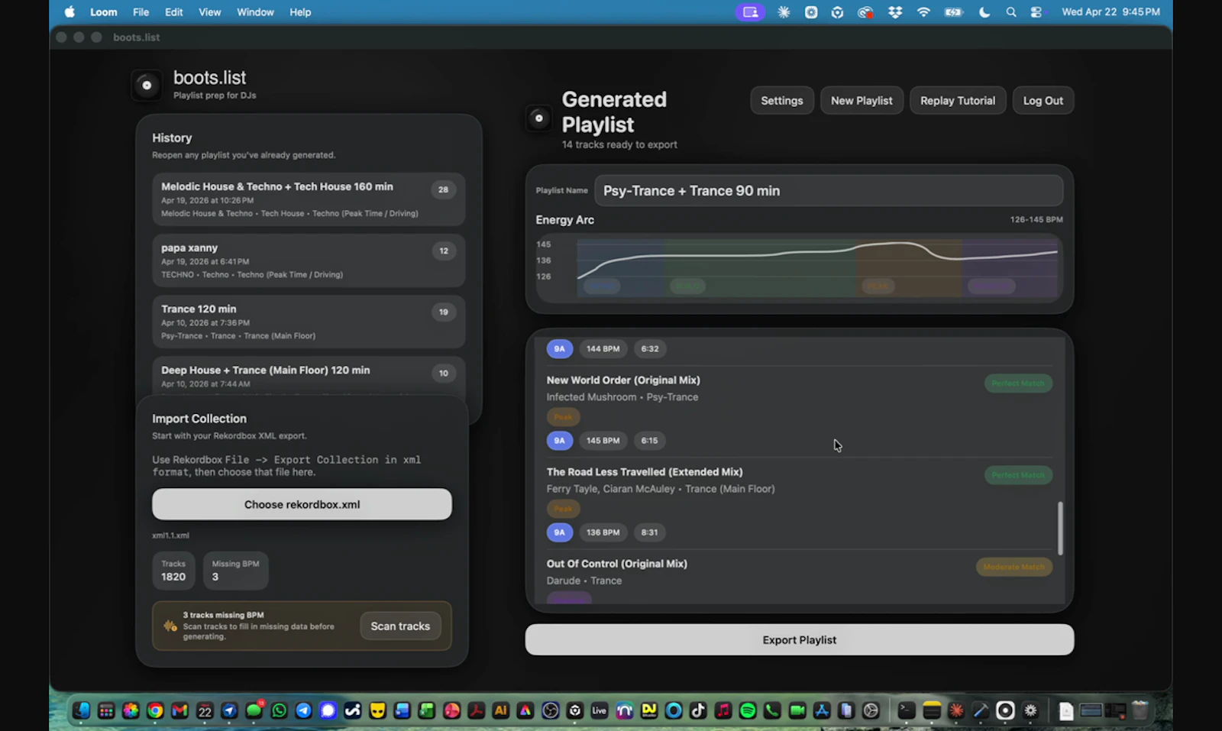This screenshot has height=731, width=1222.
Task: Launch Telegram from the dock
Action: [x=303, y=711]
